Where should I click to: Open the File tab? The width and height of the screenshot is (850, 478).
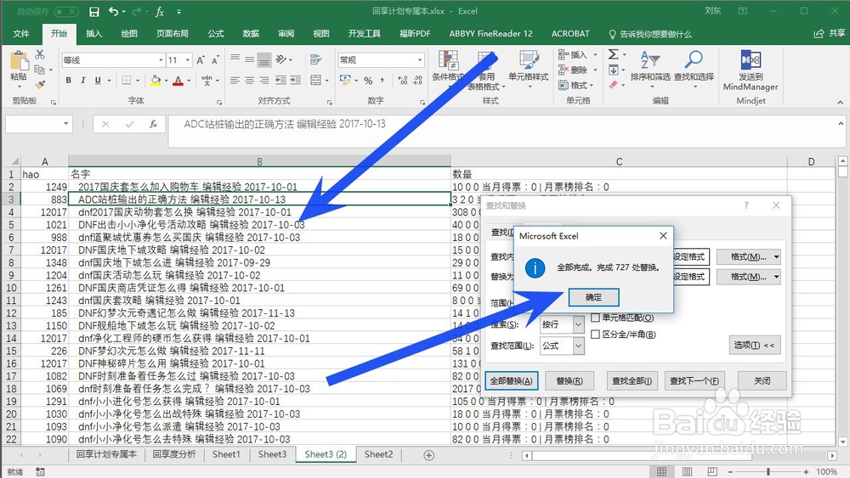pyautogui.click(x=21, y=34)
